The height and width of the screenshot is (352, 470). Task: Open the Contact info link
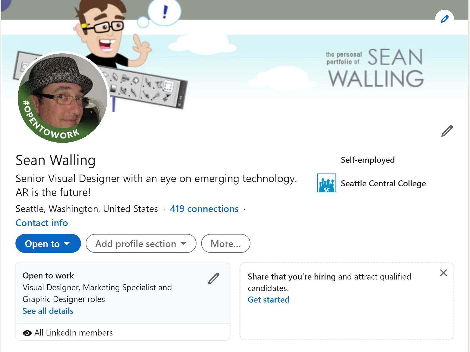point(42,223)
